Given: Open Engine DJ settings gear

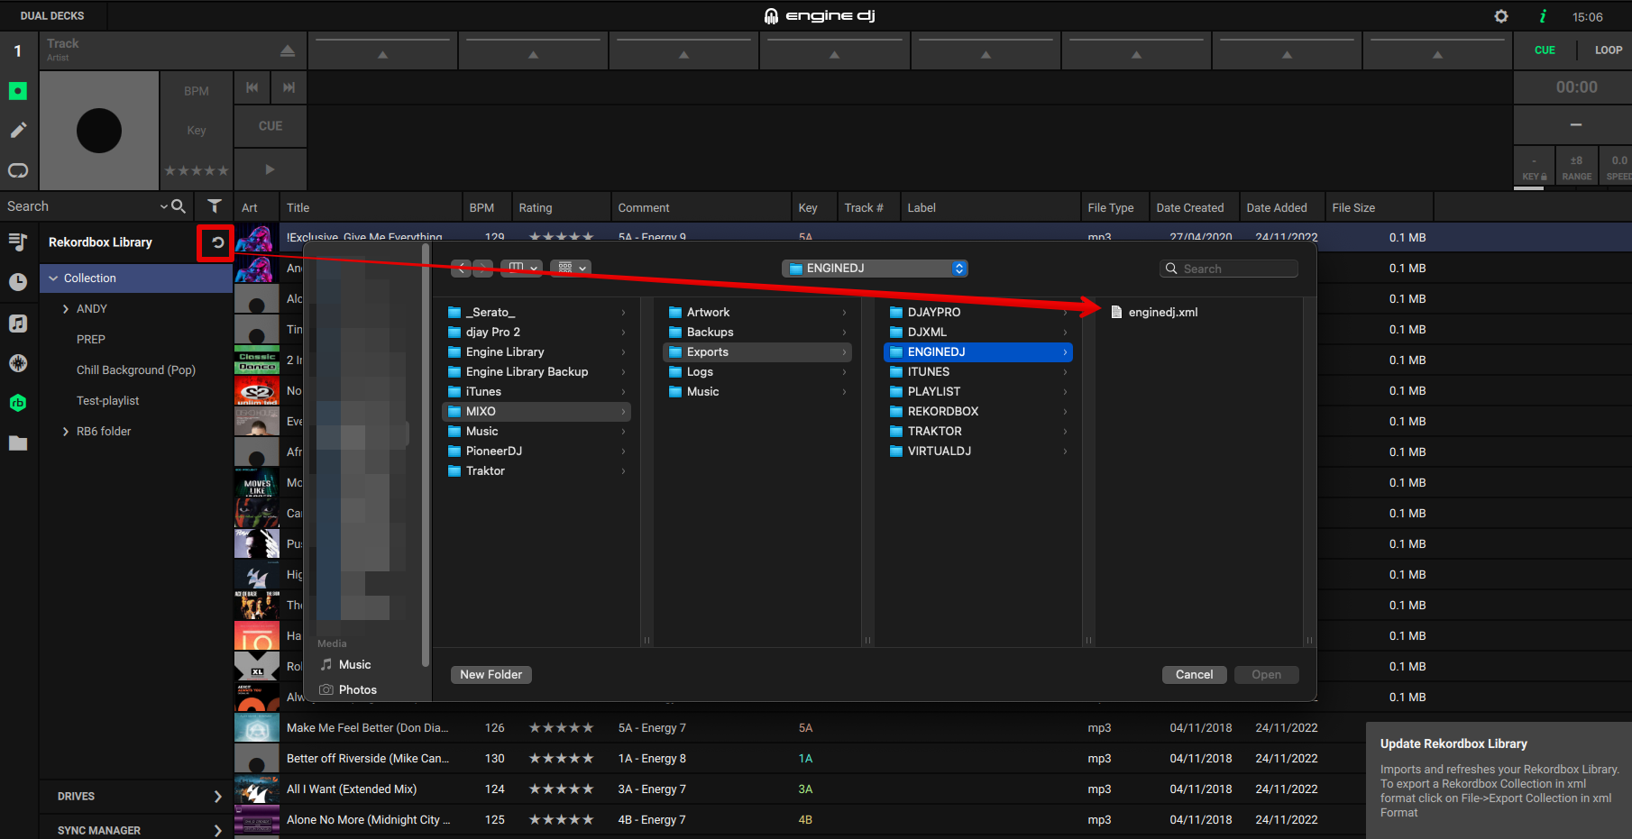Looking at the screenshot, I should click(x=1501, y=16).
